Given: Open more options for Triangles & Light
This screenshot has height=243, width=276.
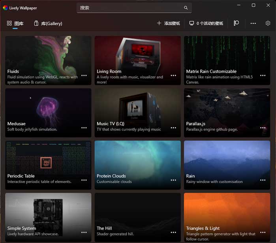Looking at the screenshot, I should [263, 232].
